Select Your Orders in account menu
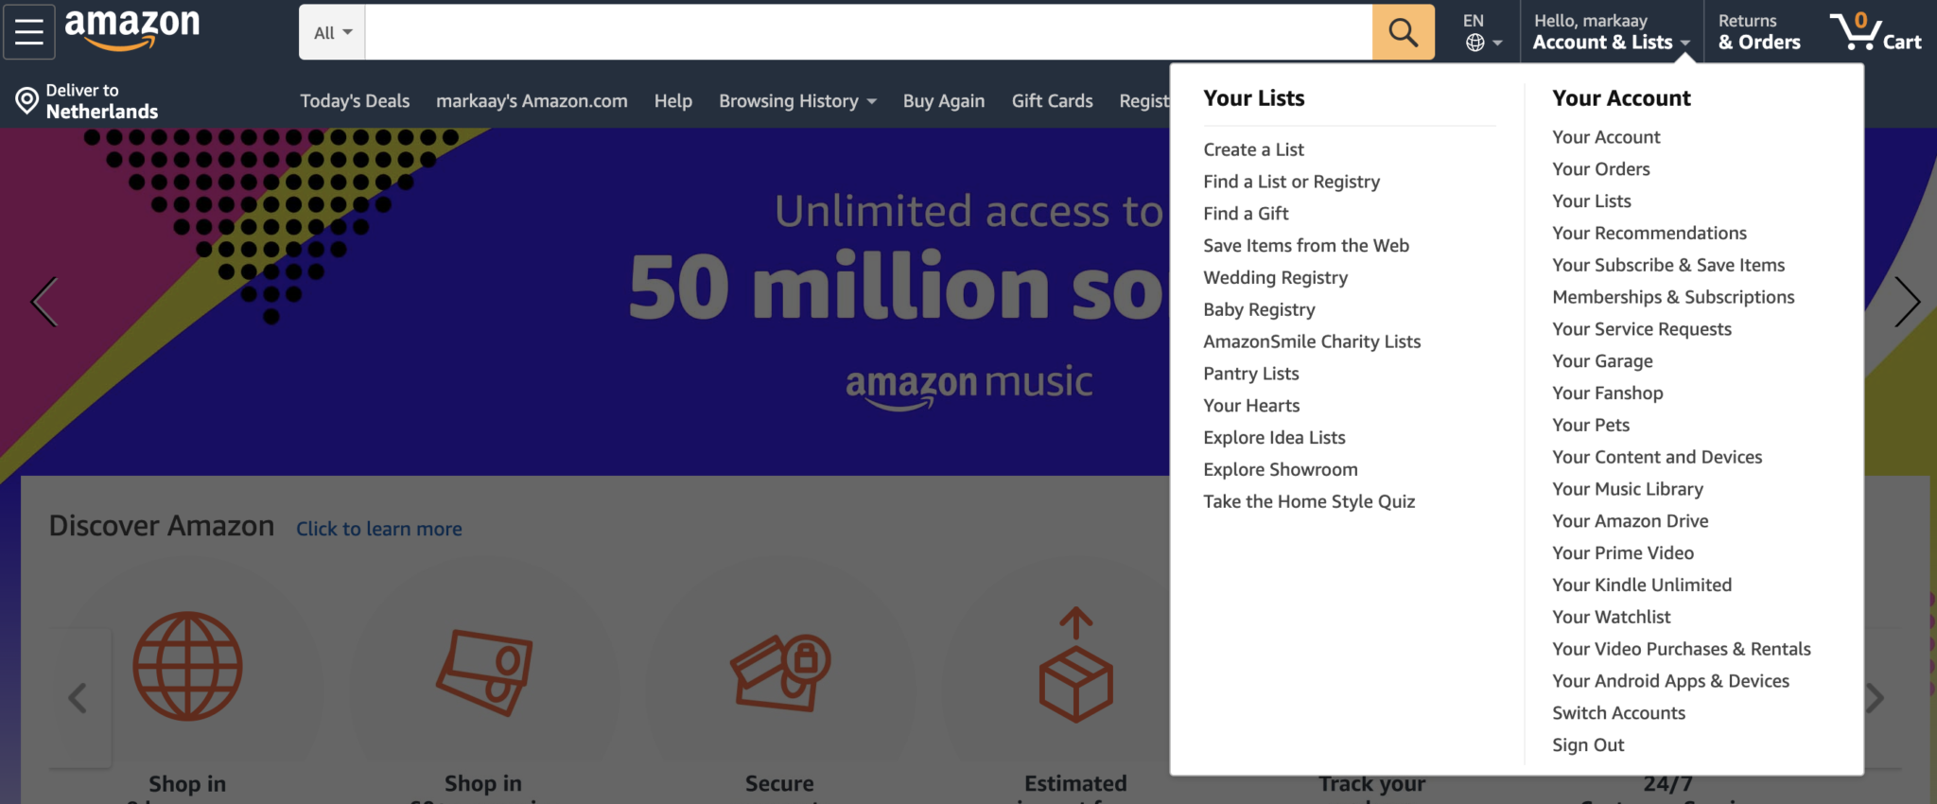 [x=1600, y=169]
